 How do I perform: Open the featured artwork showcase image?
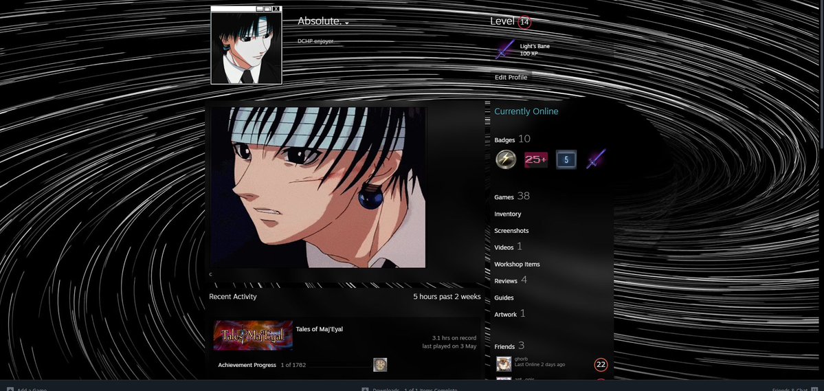click(318, 188)
